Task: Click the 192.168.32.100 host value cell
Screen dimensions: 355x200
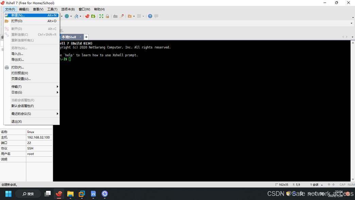Action: tap(39, 137)
